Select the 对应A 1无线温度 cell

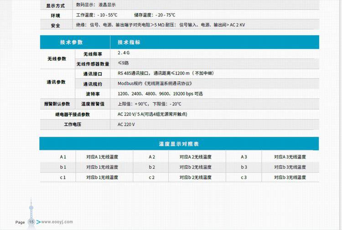[102, 157]
